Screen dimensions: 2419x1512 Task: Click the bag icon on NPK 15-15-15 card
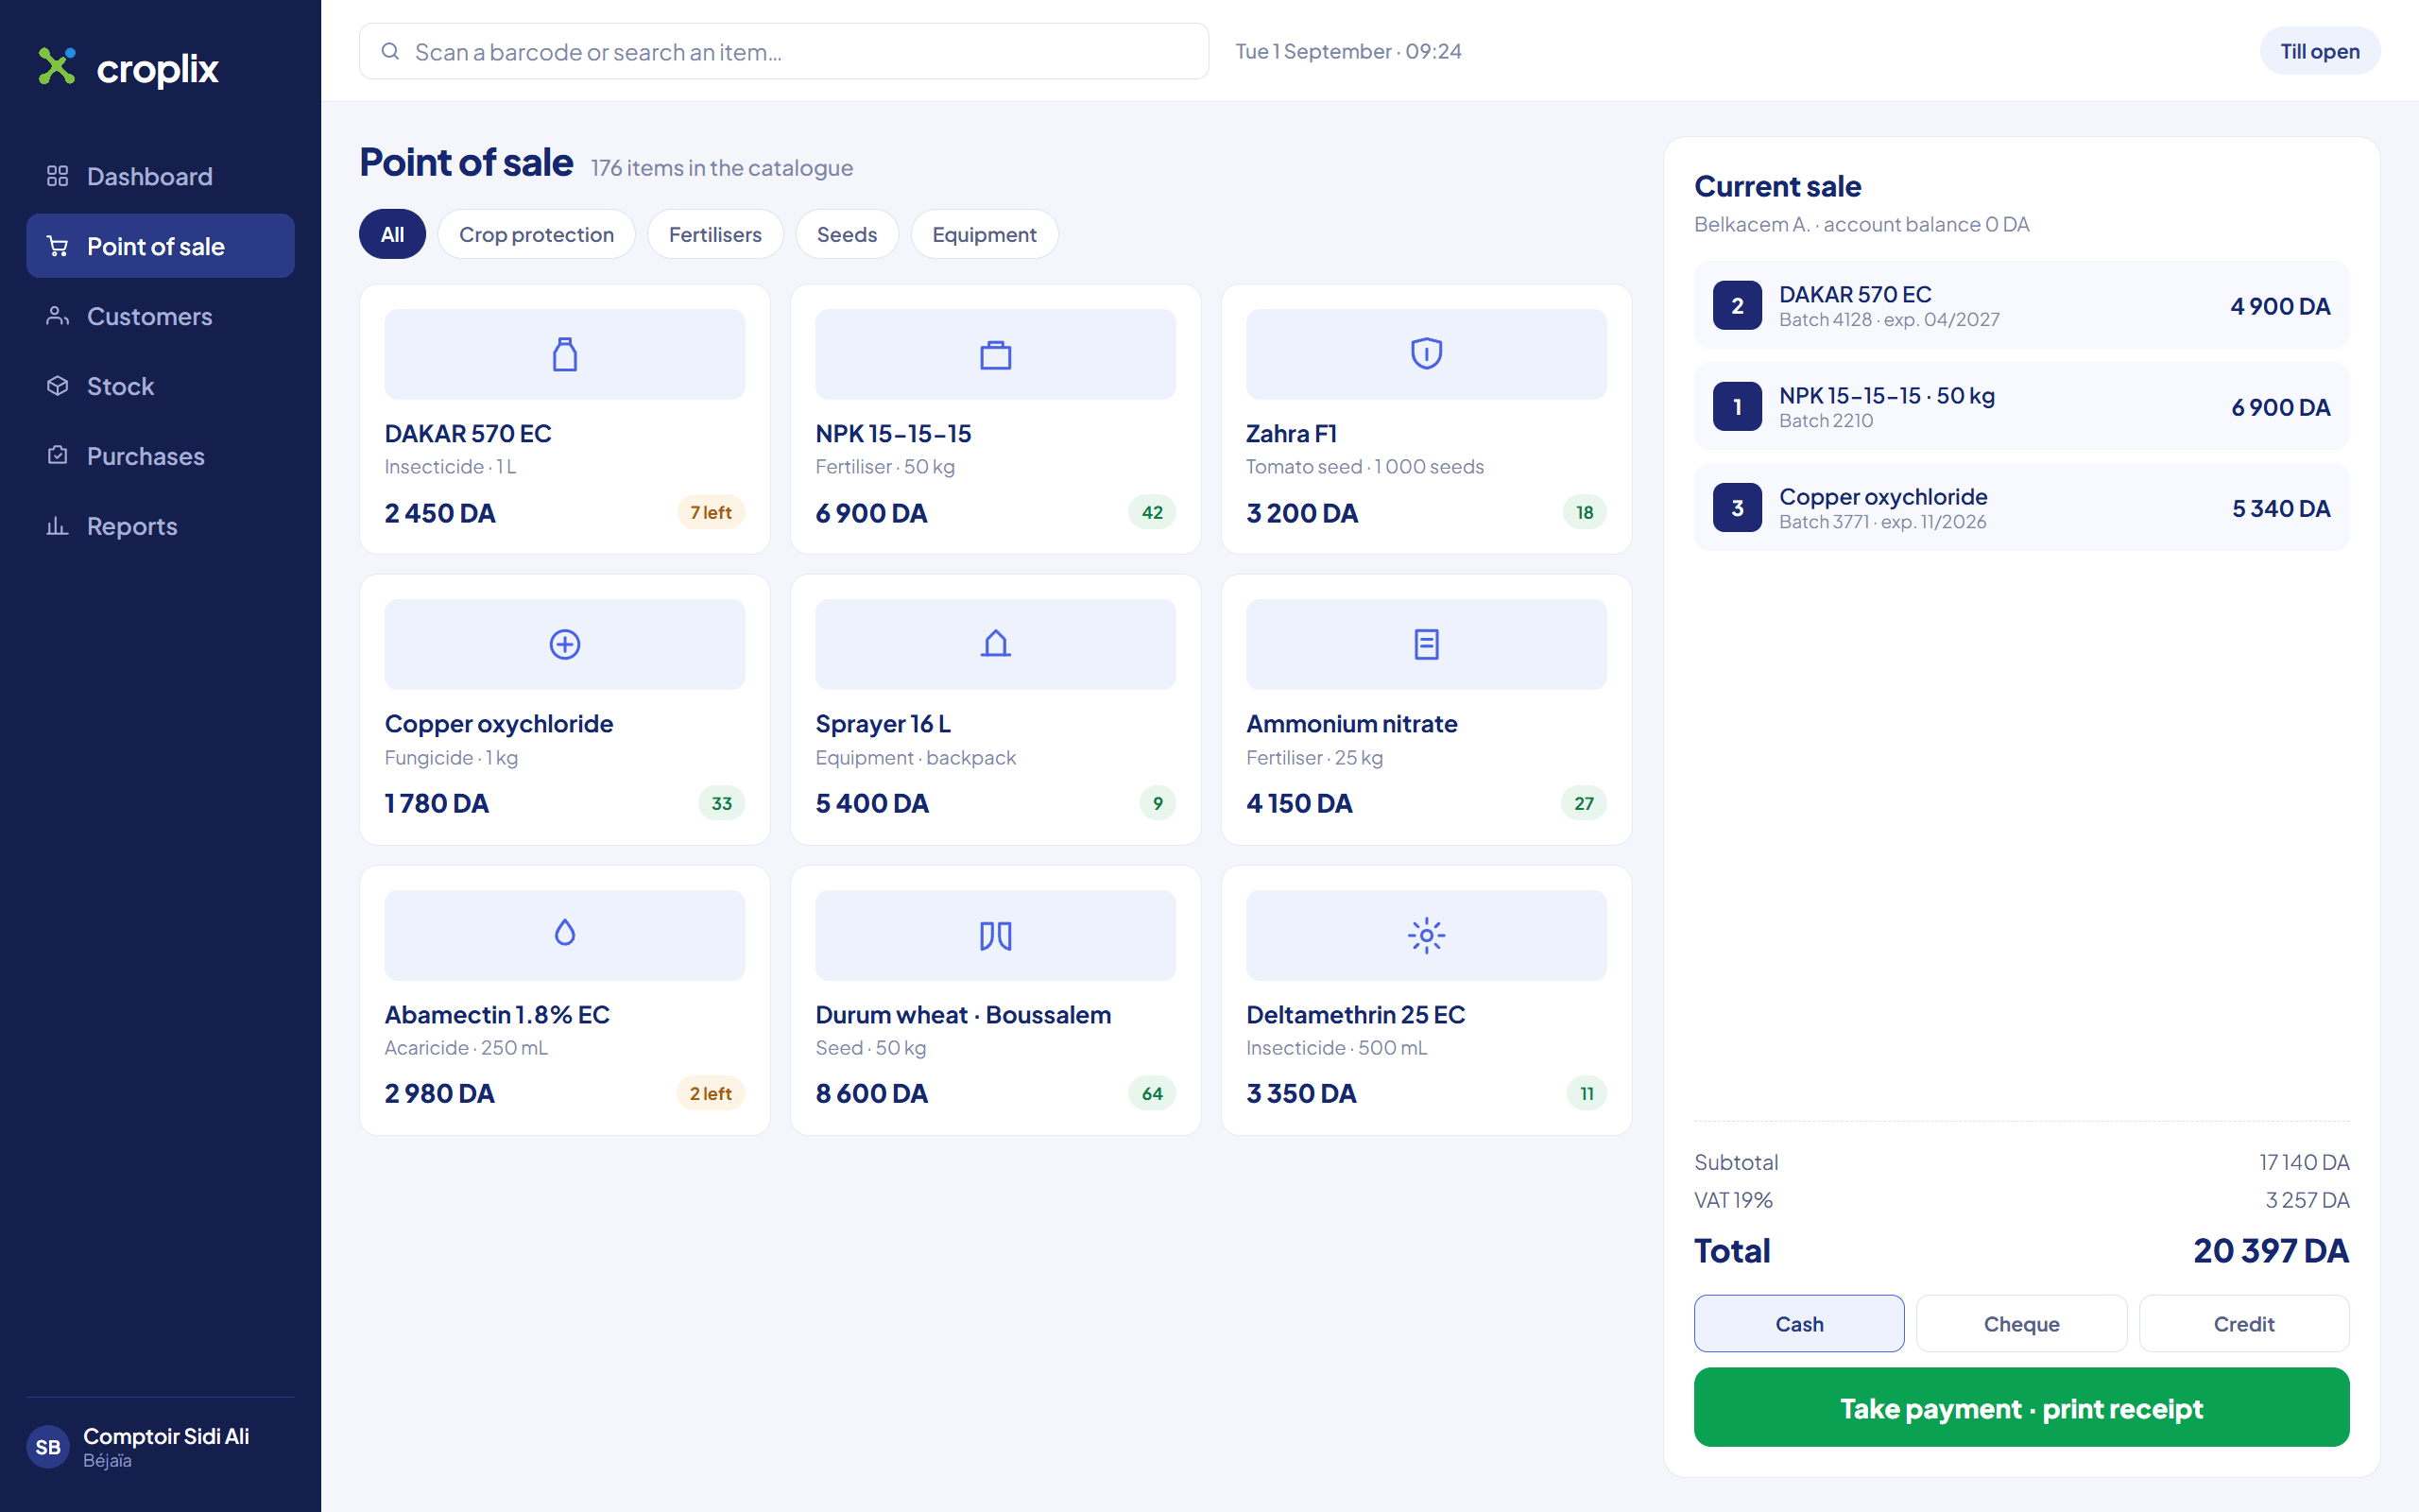(996, 354)
